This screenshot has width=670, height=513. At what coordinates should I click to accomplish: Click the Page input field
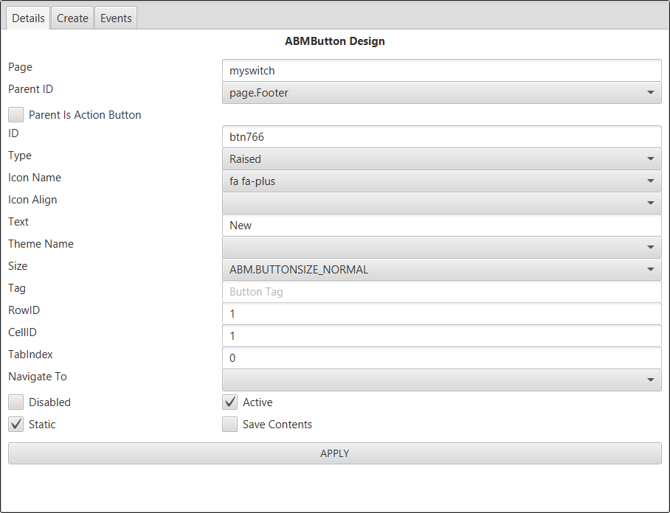(441, 71)
